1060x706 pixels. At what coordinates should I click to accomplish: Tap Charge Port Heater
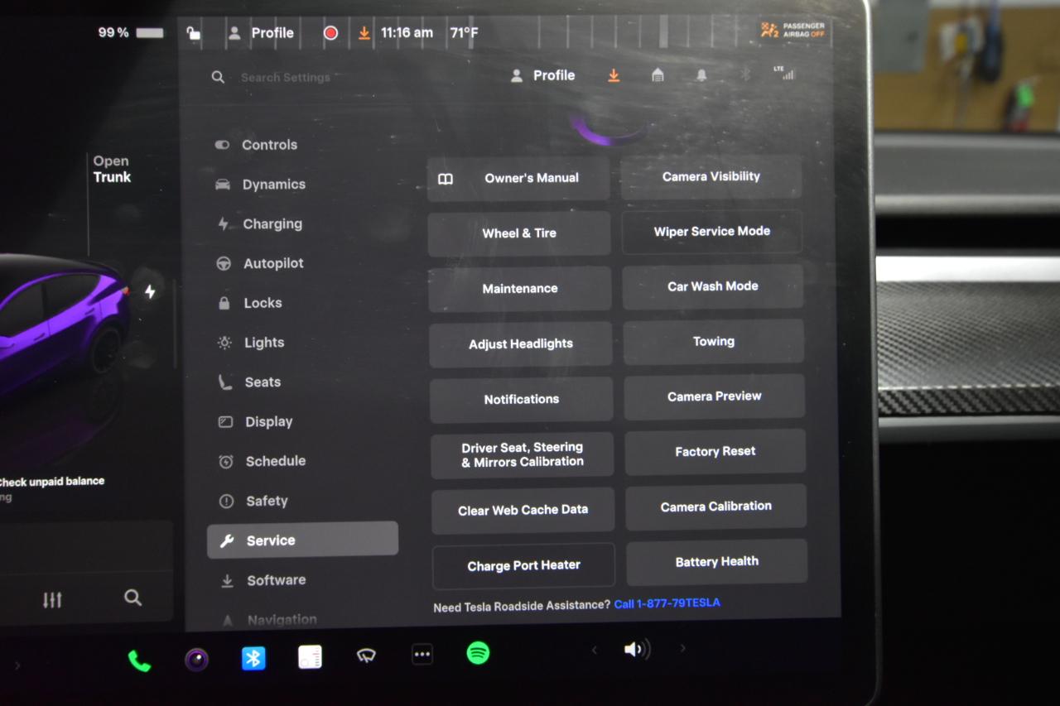(x=524, y=565)
